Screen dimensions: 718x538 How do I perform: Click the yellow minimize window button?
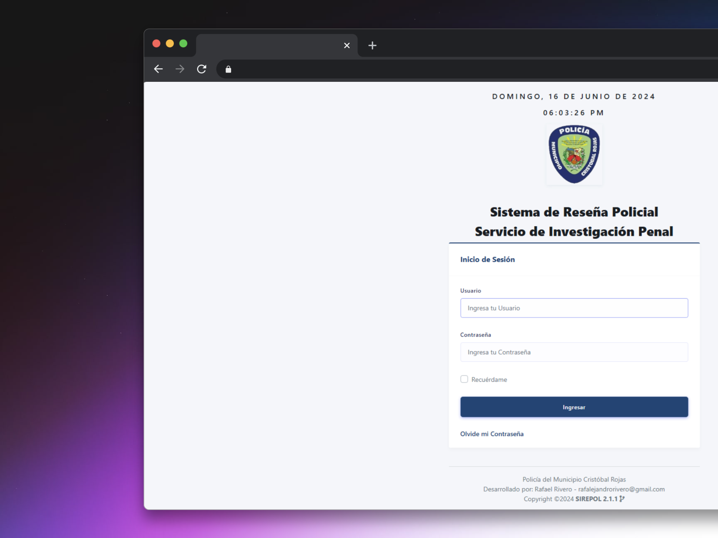click(170, 44)
